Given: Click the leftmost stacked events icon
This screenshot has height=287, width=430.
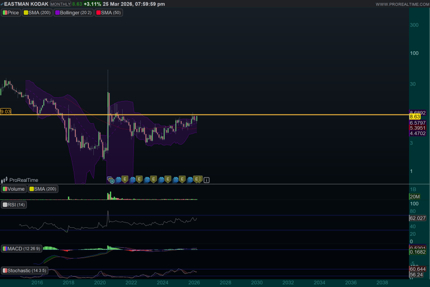Looking at the screenshot, I should tap(110, 179).
